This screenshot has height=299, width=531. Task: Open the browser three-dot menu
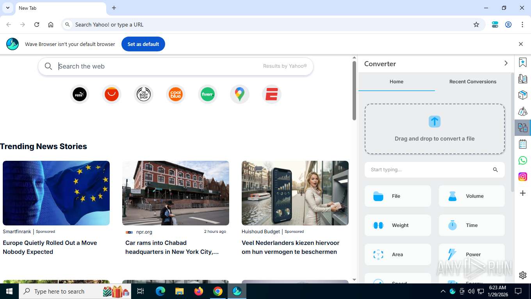click(522, 25)
